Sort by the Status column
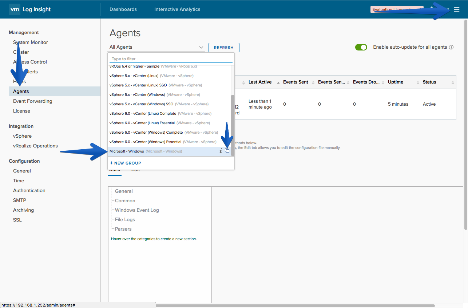Viewport: 468px width, 308px height. (429, 82)
